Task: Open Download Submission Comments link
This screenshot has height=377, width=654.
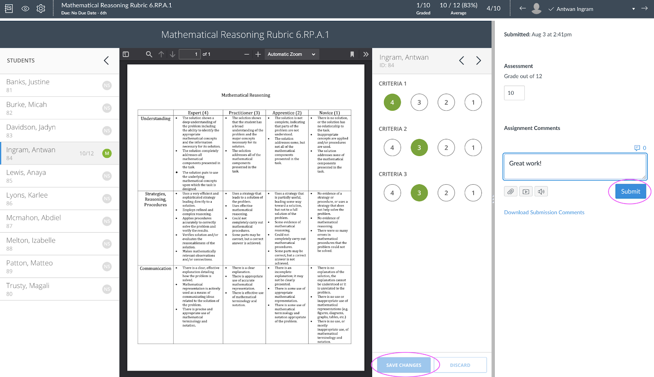Action: [544, 212]
